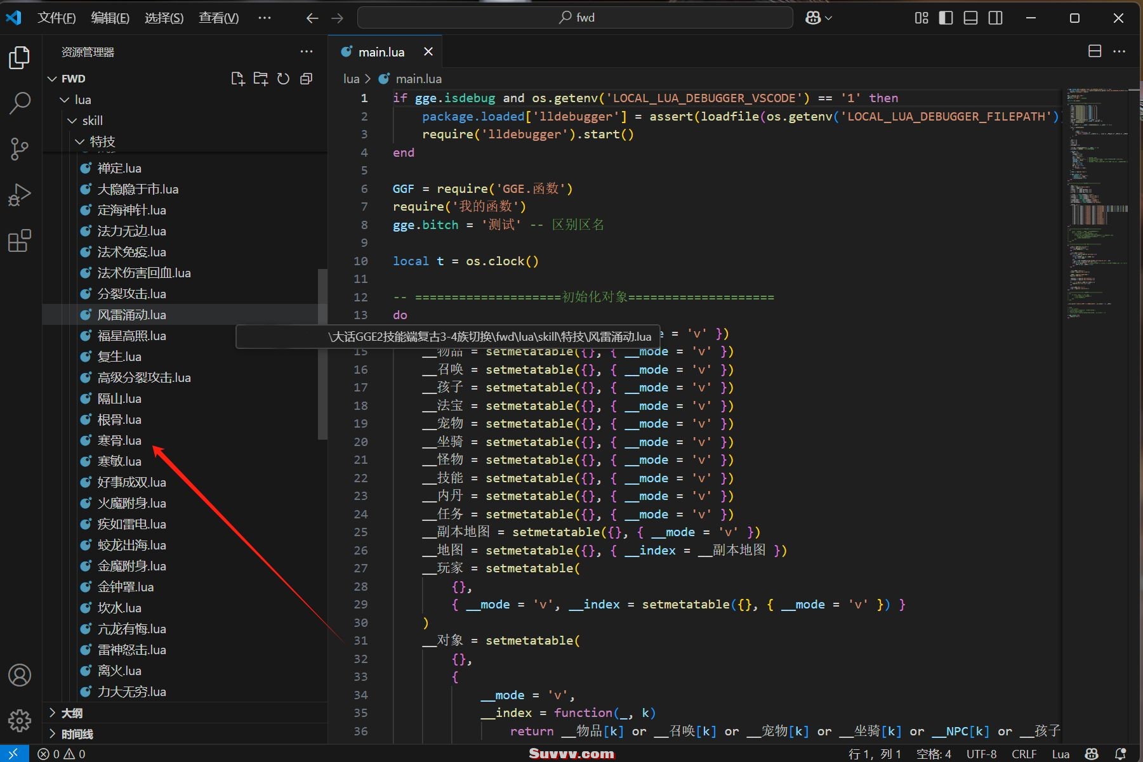Open the Manage gear icon
This screenshot has height=762, width=1143.
point(19,721)
